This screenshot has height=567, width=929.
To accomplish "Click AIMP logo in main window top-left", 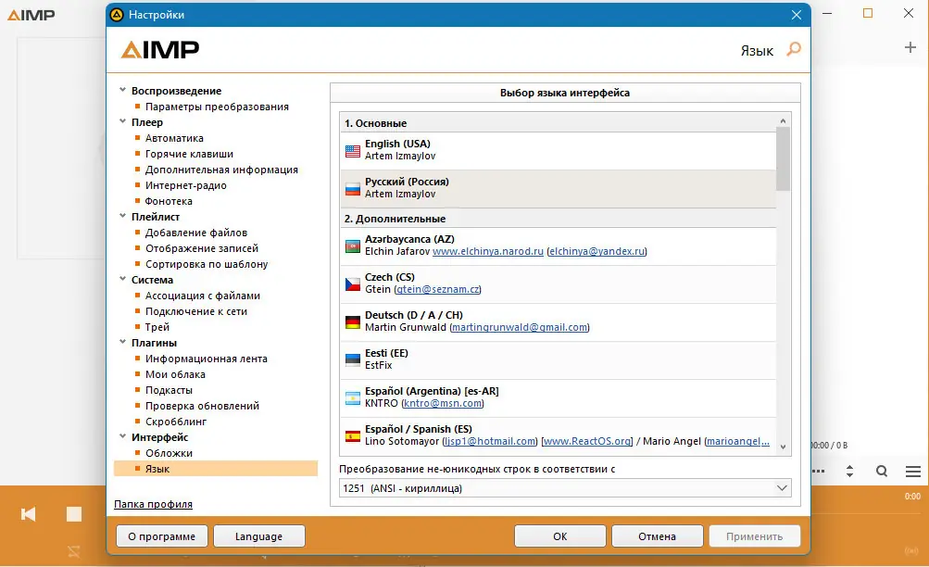I will pos(31,14).
